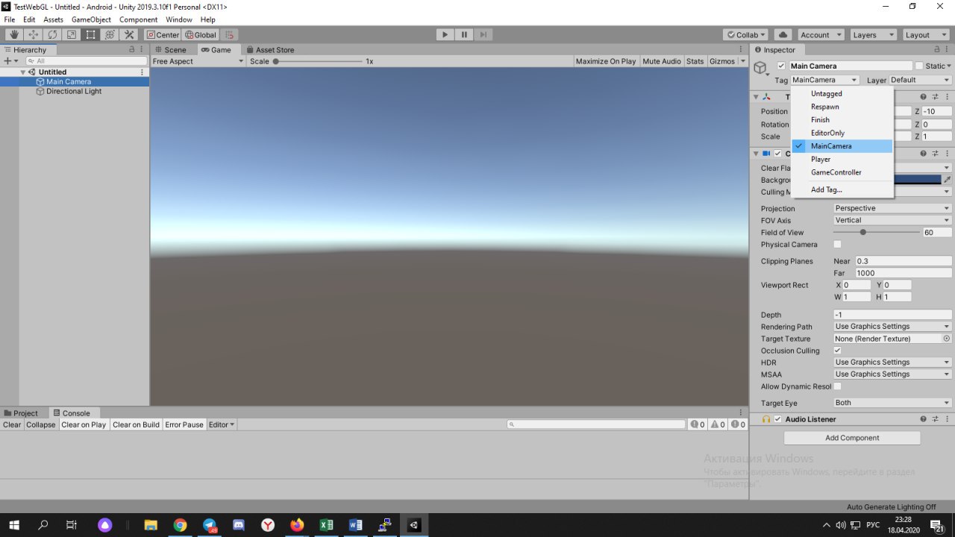The image size is (955, 537).
Task: Open Target Texture object picker
Action: click(947, 339)
